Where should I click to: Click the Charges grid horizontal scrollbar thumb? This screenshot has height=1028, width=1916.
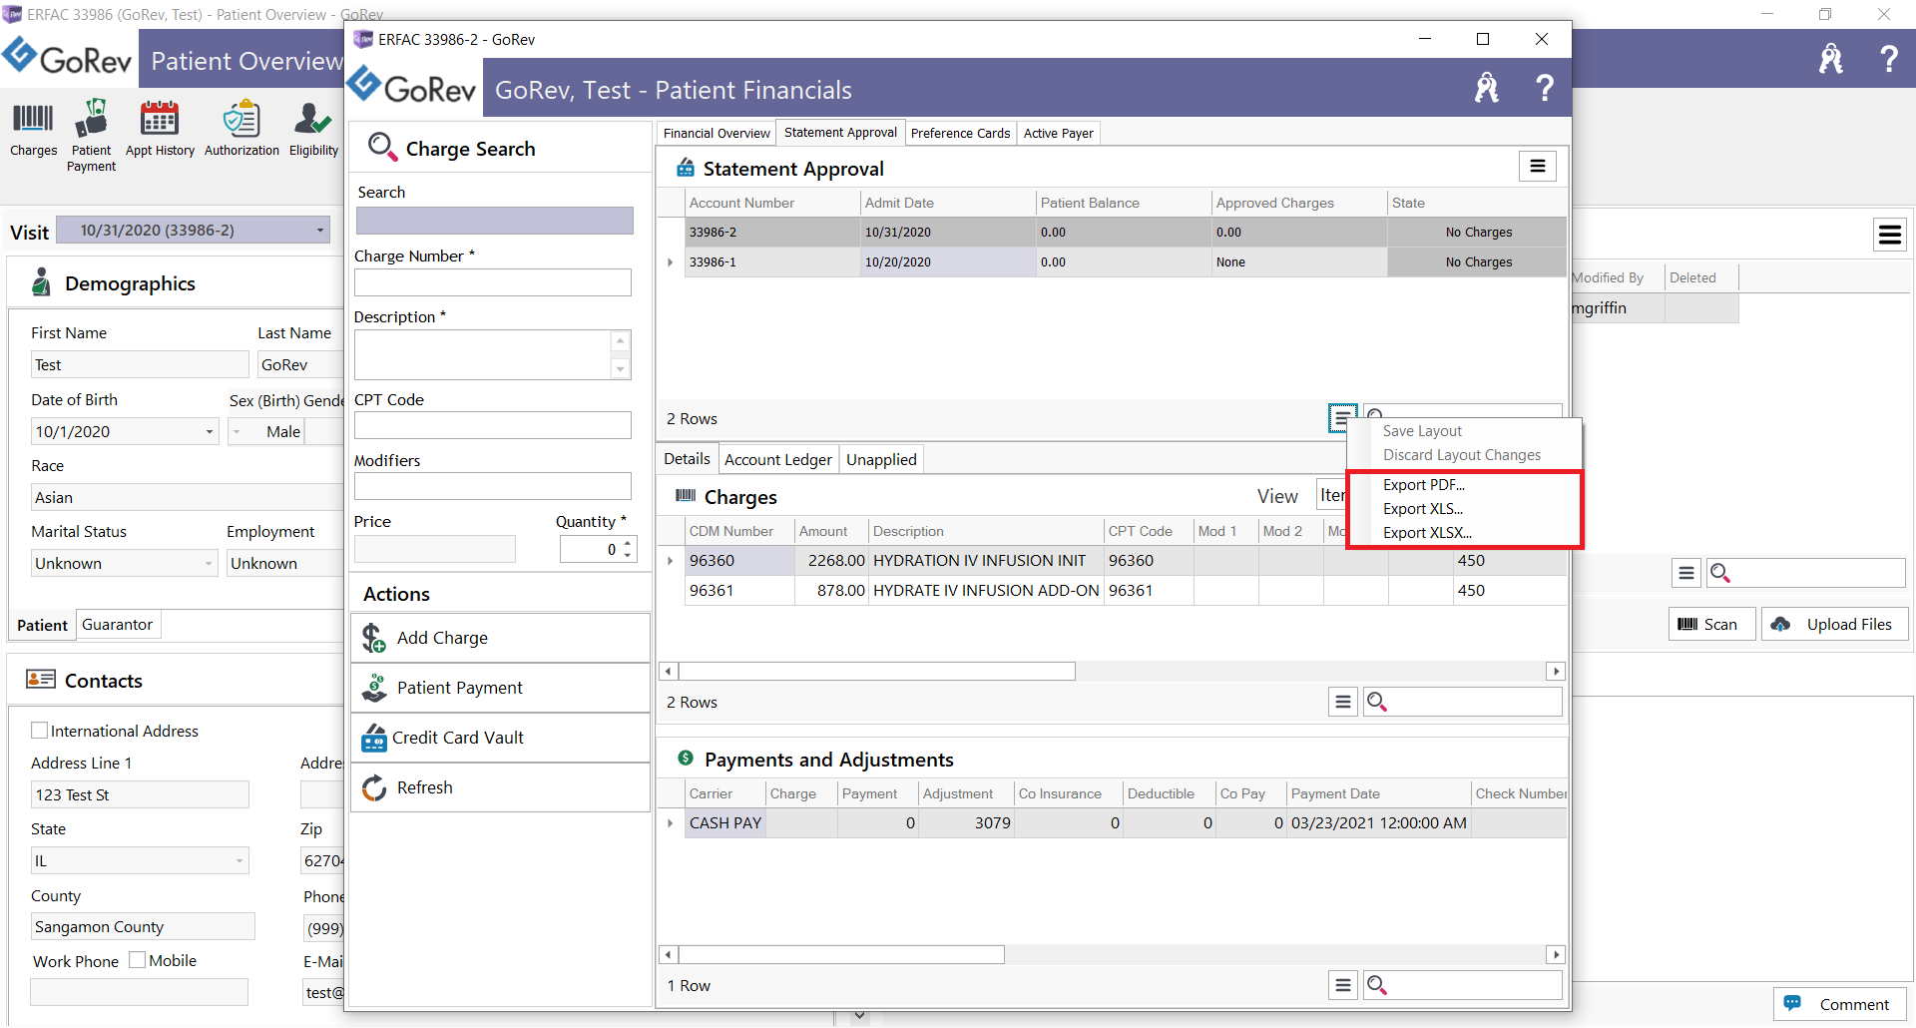tap(876, 672)
